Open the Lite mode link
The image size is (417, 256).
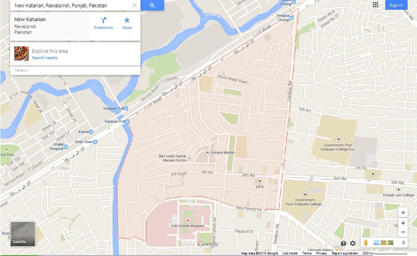point(290,253)
